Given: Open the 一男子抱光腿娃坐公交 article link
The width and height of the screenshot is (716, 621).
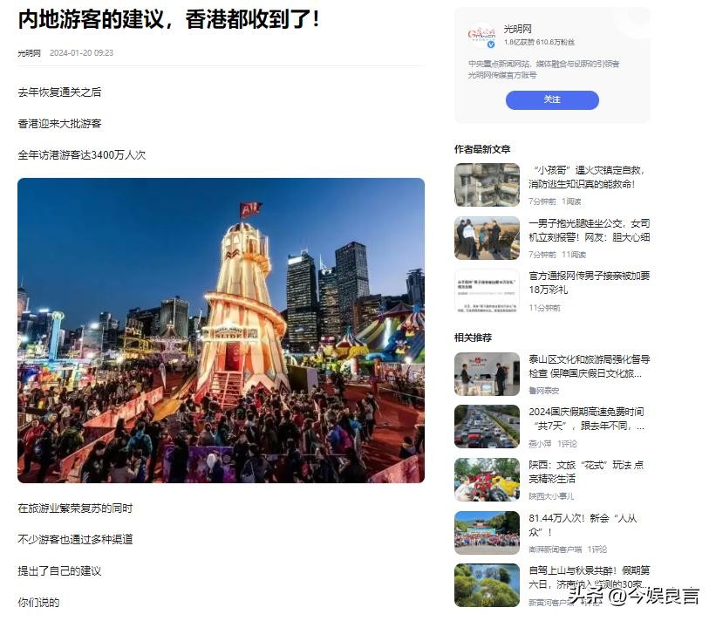Looking at the screenshot, I should click(x=589, y=230).
